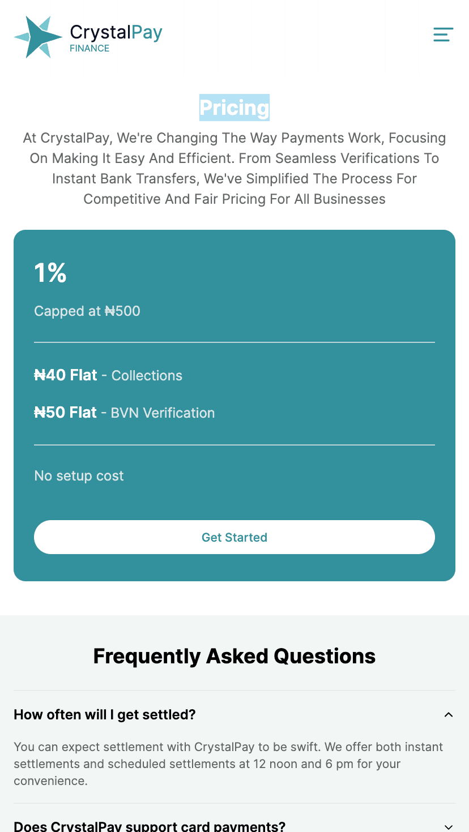Image resolution: width=469 pixels, height=832 pixels.
Task: Expand "Does CrystalPay support card payments?" question
Action: (x=150, y=826)
